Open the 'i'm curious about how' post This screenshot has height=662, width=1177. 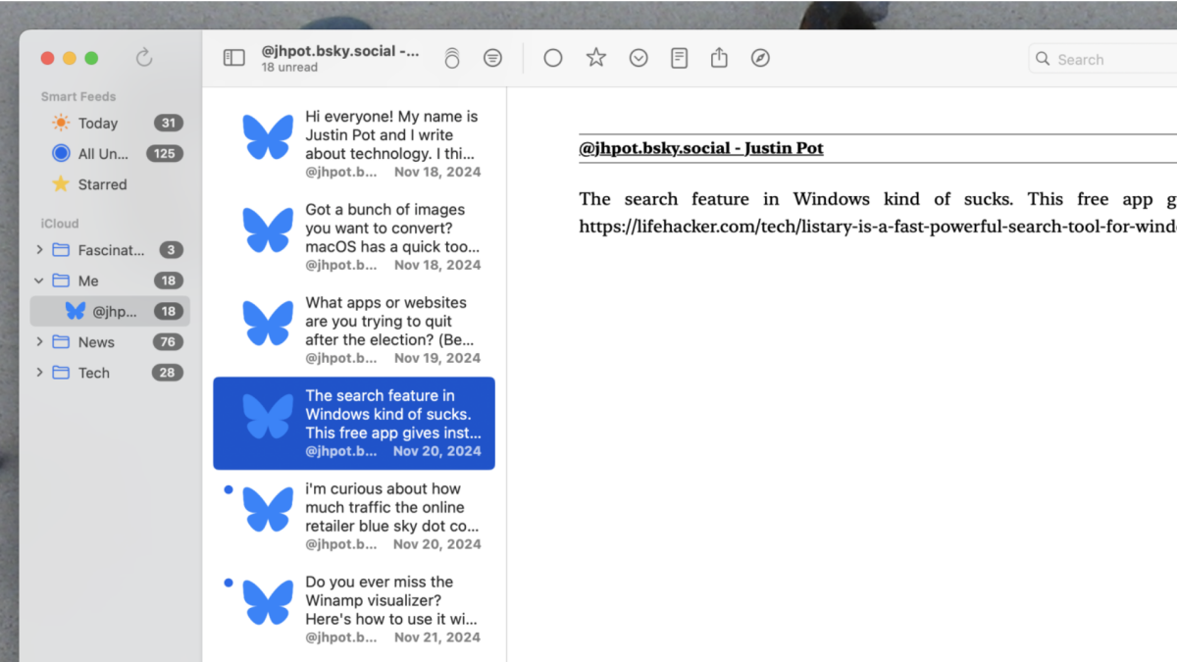tap(354, 517)
